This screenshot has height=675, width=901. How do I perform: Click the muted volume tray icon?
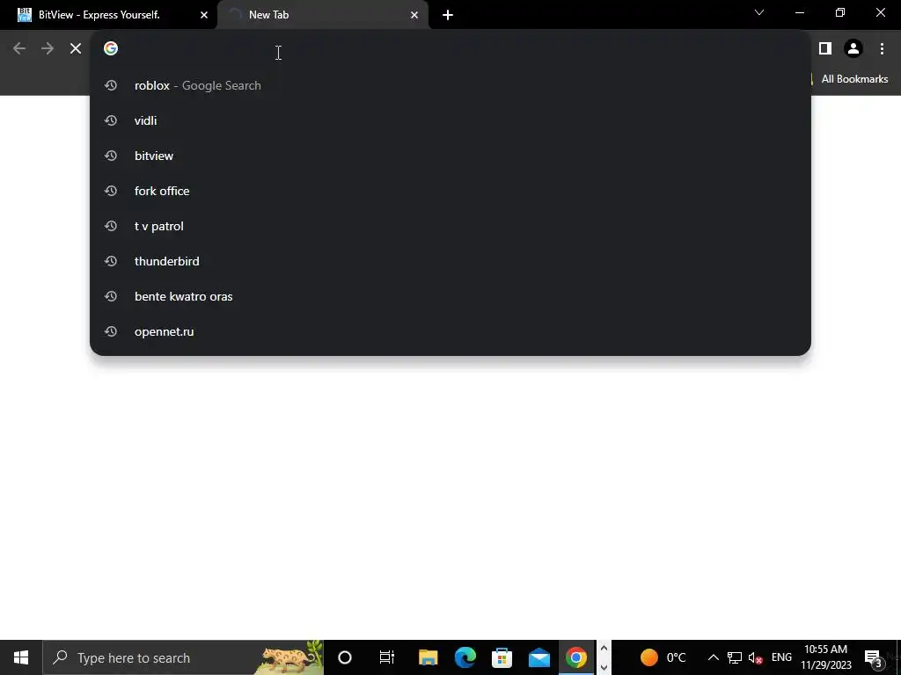tap(755, 657)
